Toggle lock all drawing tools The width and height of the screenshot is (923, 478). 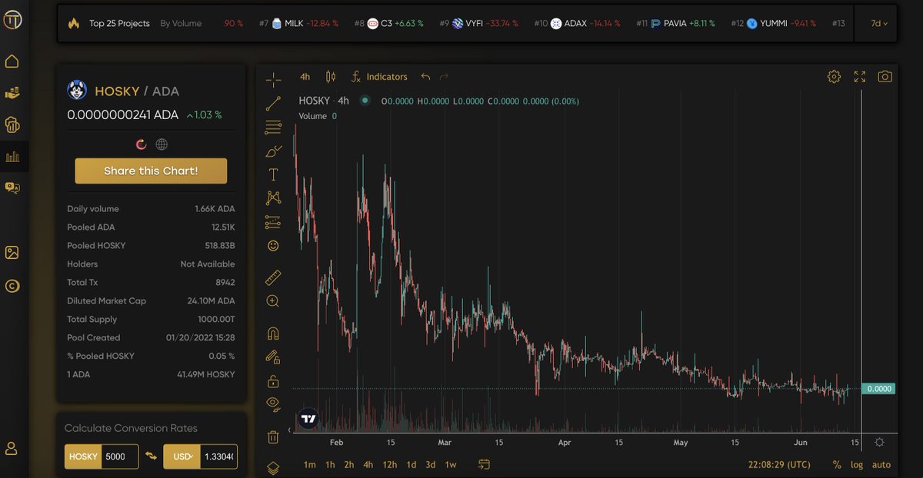pos(273,380)
